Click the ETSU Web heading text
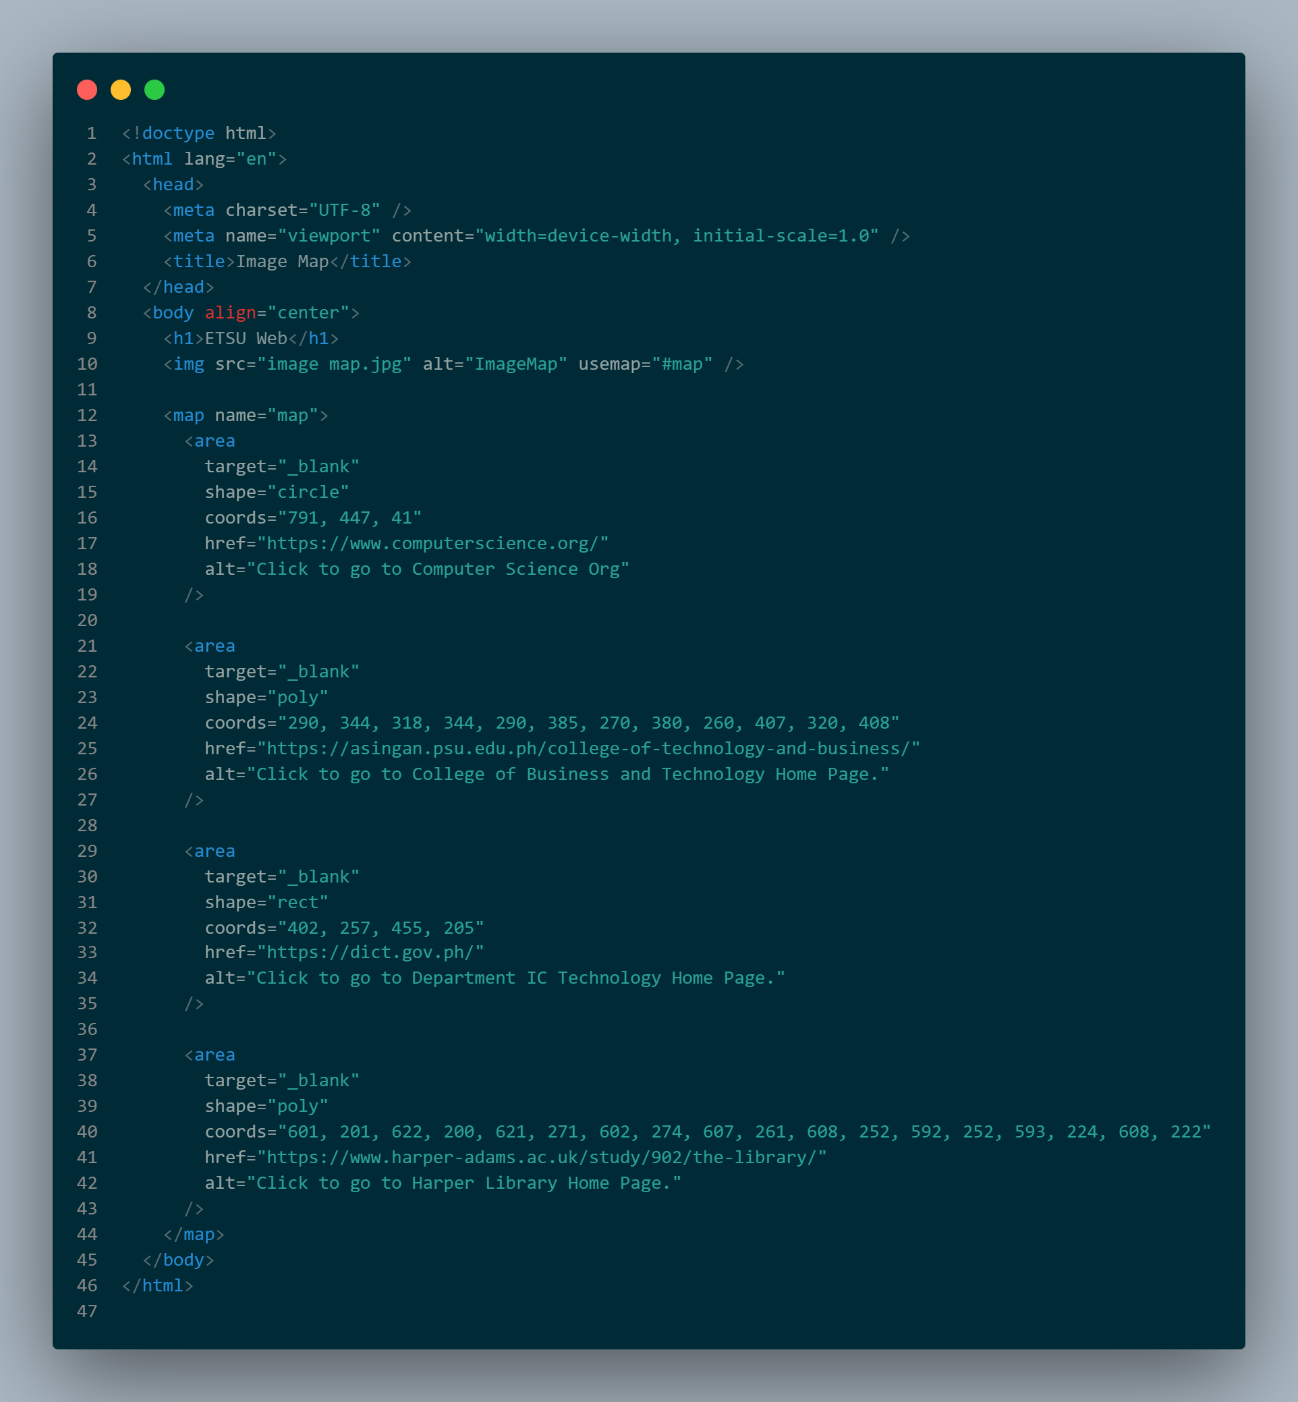The height and width of the screenshot is (1402, 1298). [x=246, y=339]
